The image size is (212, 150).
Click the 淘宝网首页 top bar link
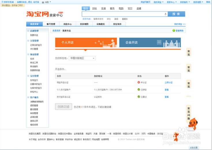tap(145, 2)
